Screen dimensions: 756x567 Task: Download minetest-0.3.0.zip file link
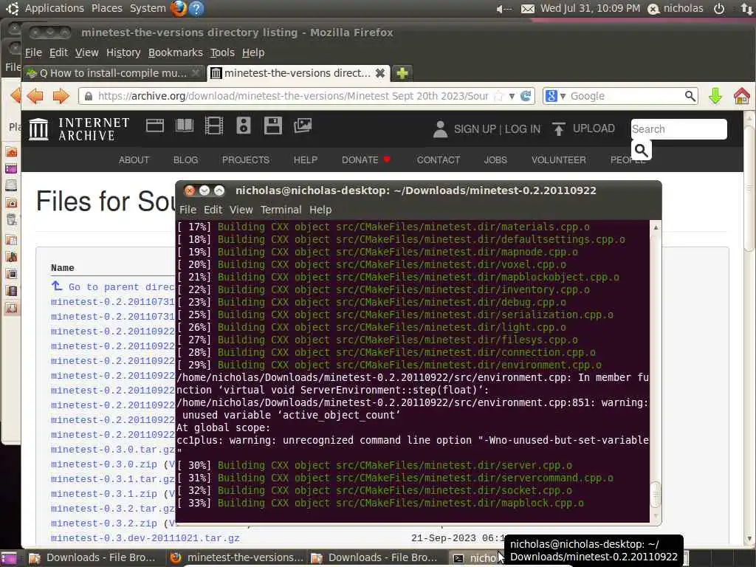coord(104,464)
